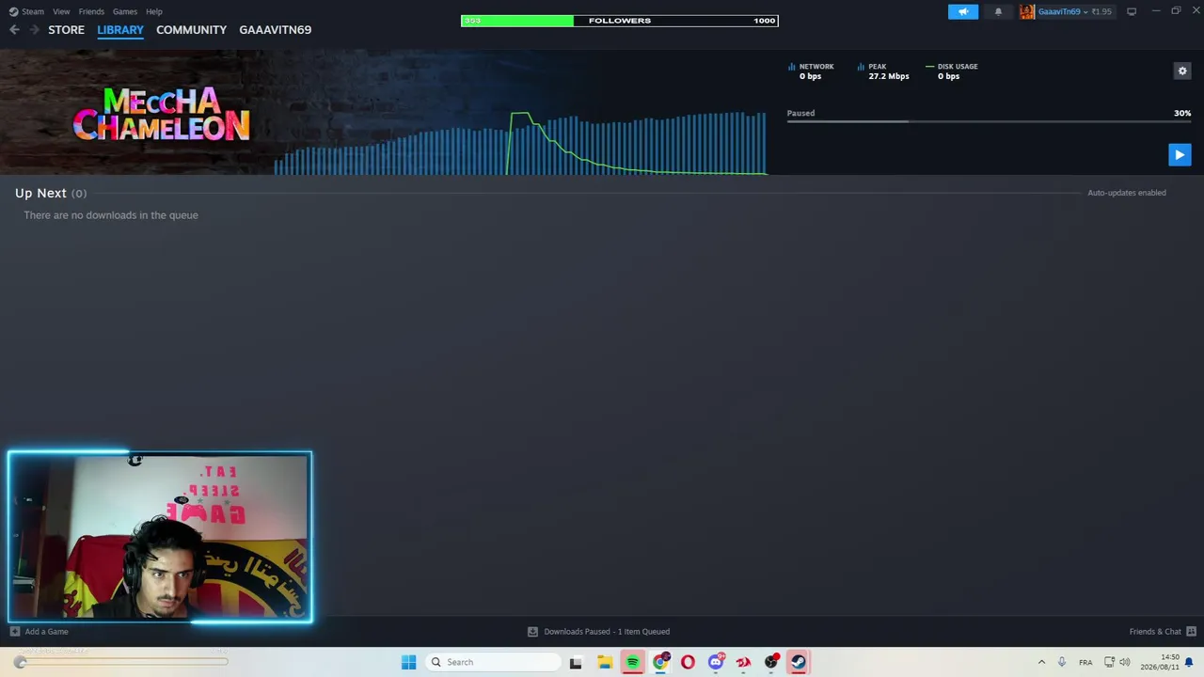Click the Meccha Chameleon game logo

pyautogui.click(x=161, y=114)
